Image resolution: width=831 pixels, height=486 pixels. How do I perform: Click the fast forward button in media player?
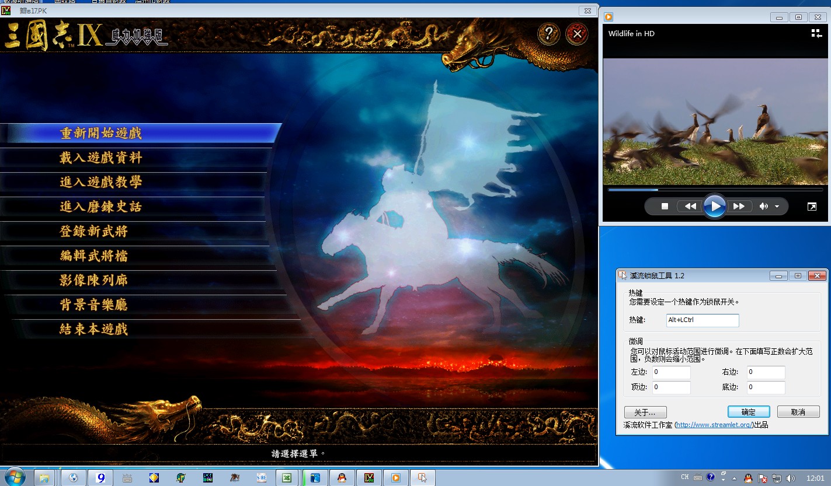click(x=739, y=207)
